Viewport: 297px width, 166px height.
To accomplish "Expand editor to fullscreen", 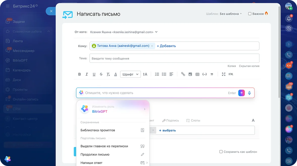I will coord(224,74).
